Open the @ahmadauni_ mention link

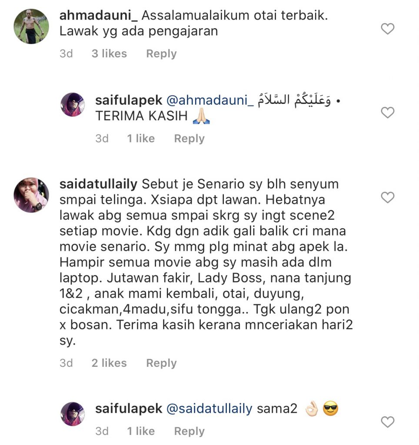210,100
